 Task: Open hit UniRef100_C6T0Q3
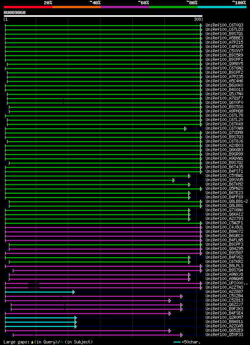pyautogui.click(x=225, y=25)
